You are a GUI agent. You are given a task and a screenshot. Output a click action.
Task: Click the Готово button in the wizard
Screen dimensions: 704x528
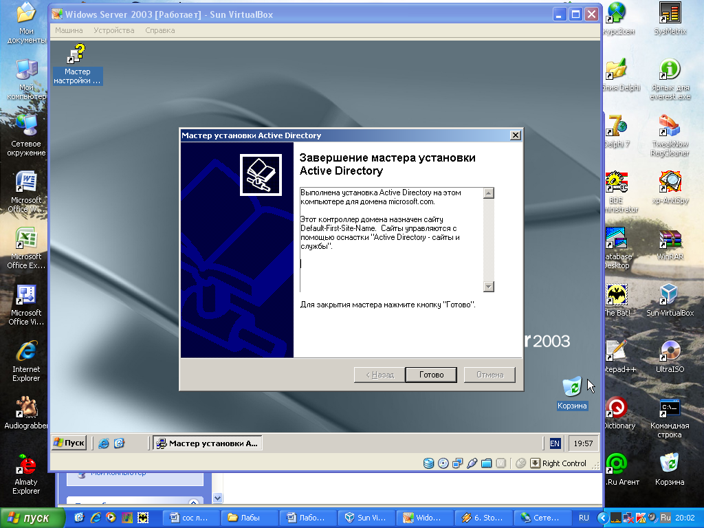tap(431, 375)
